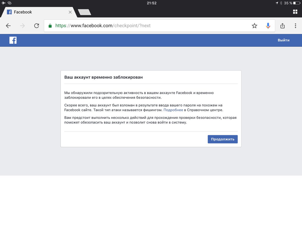
Task: Bookmark this page with the star icon
Action: pos(254,26)
